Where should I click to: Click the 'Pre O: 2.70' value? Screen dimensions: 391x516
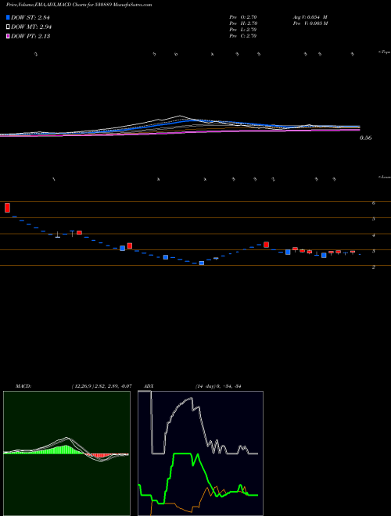[243, 17]
